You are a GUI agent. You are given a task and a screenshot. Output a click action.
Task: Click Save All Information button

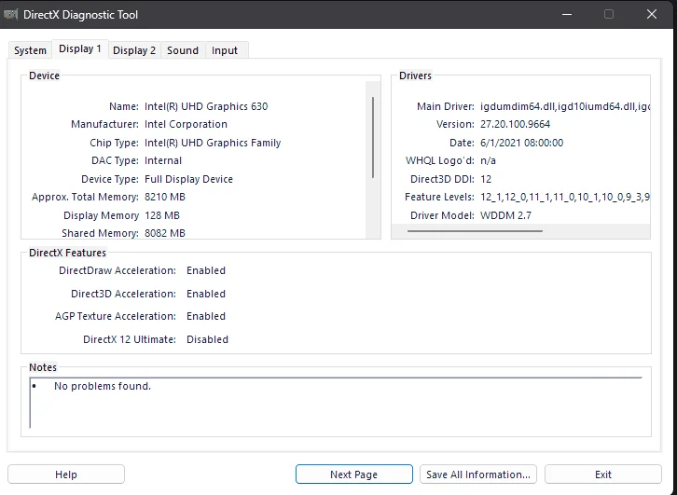(x=478, y=474)
